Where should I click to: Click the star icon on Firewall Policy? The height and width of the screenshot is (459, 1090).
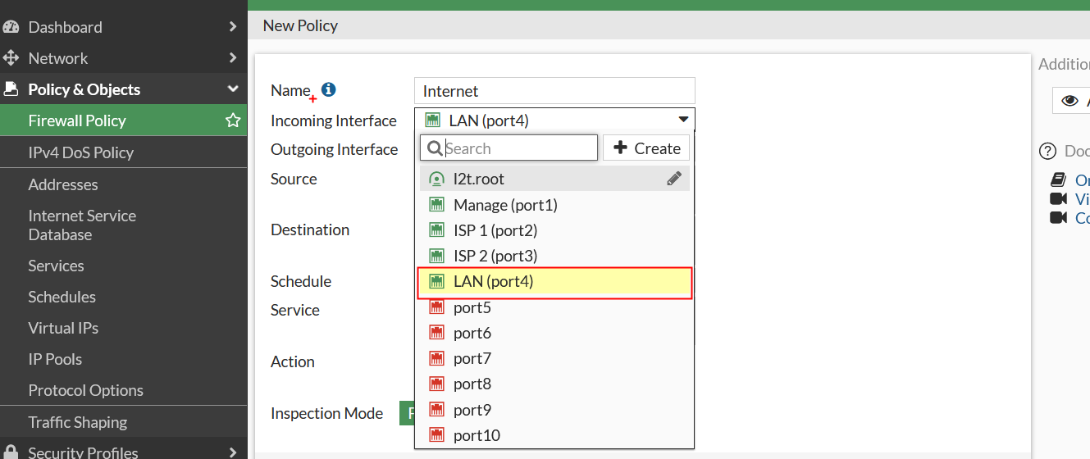(233, 120)
